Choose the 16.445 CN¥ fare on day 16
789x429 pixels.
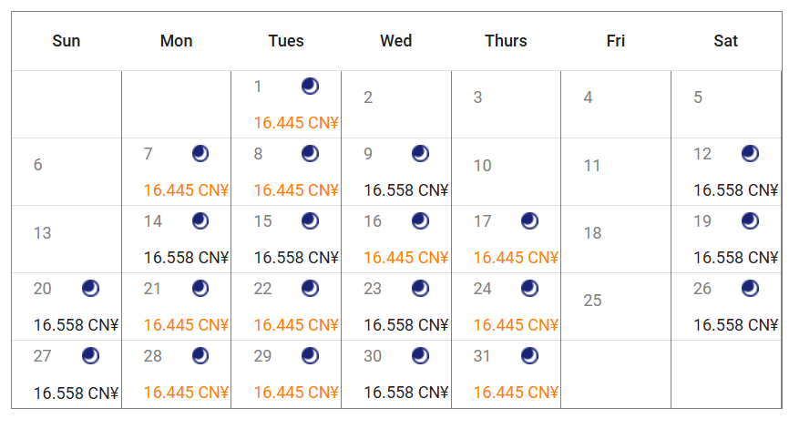coord(406,258)
